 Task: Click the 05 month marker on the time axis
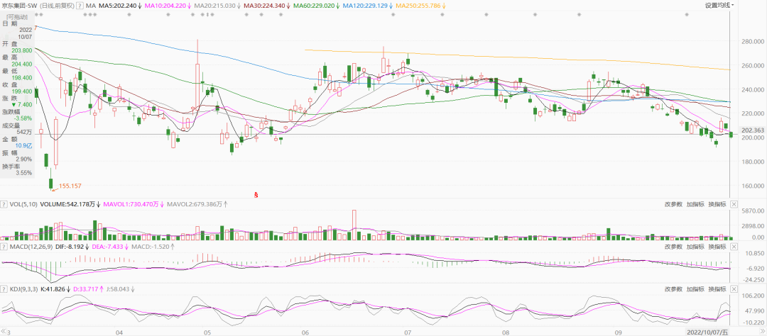click(207, 332)
